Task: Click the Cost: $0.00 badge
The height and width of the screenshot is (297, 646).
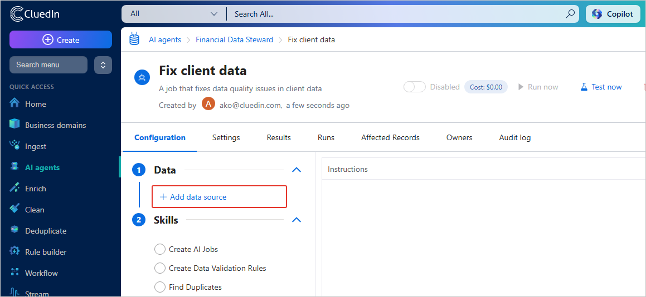Action: pos(485,87)
